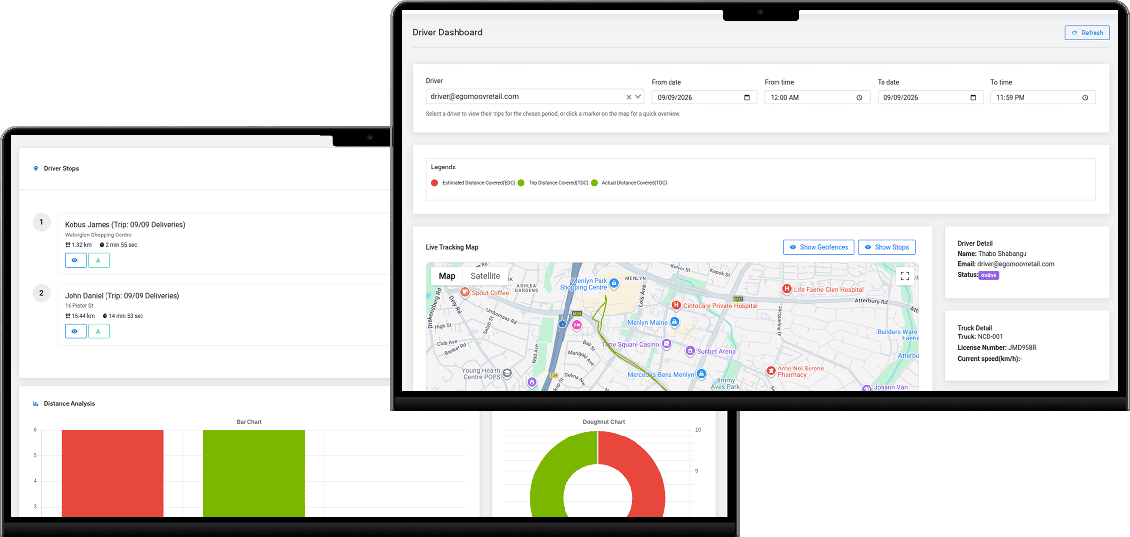Click the Waterglen Shopping Centre address text
This screenshot has height=537, width=1130.
coord(98,235)
